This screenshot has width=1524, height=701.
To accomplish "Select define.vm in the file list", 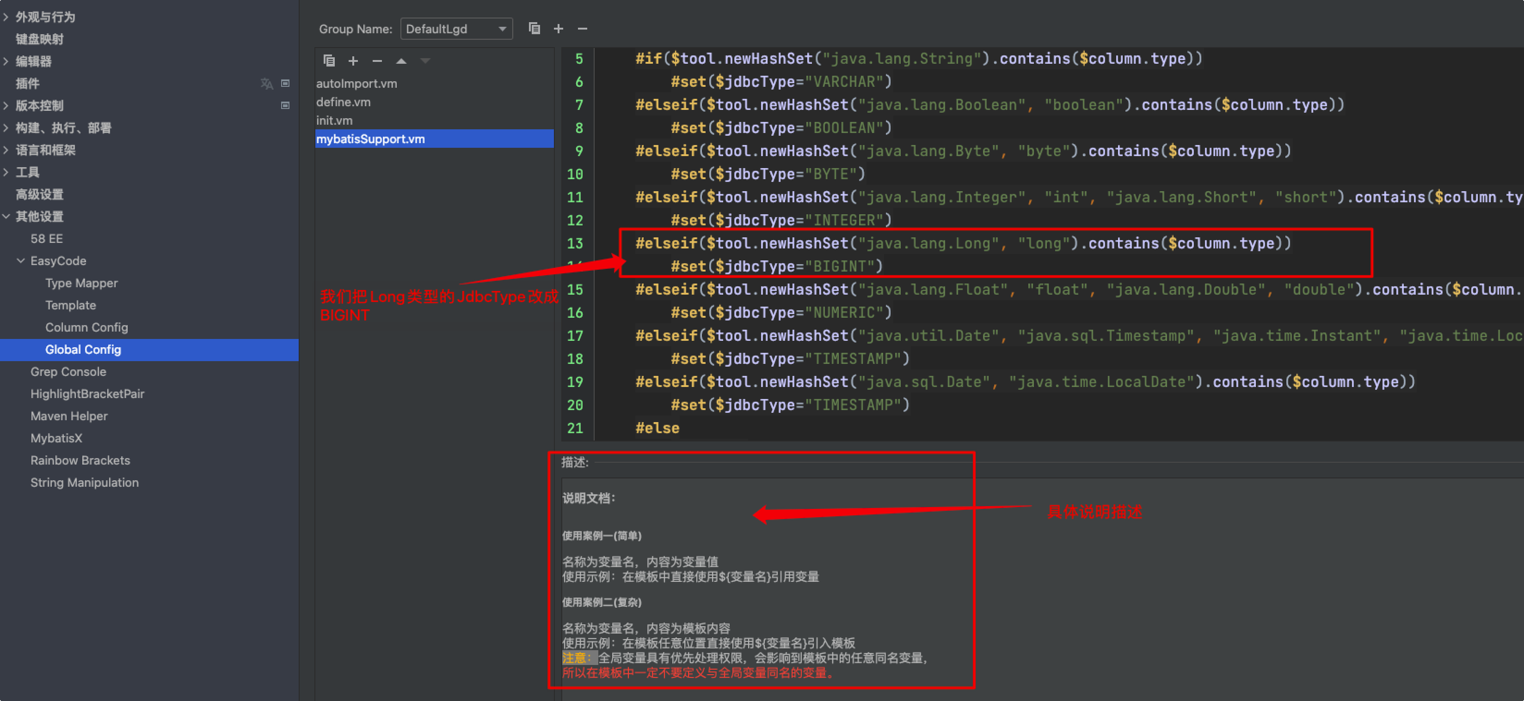I will 343,102.
